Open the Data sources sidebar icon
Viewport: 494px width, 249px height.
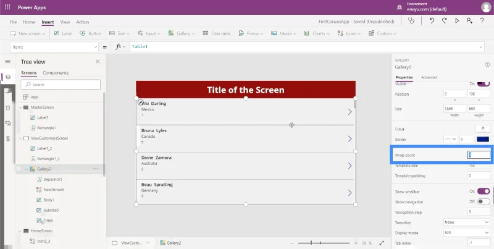8,108
